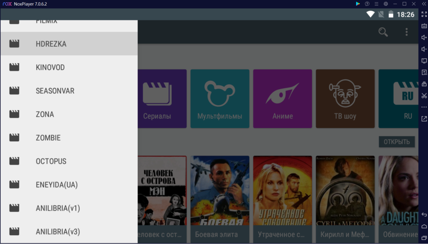Open the Сериалы category tile

click(162, 98)
